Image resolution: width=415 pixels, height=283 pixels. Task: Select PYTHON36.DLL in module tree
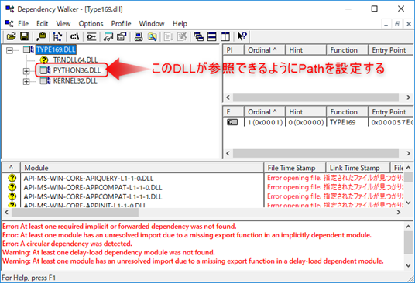[x=77, y=70]
